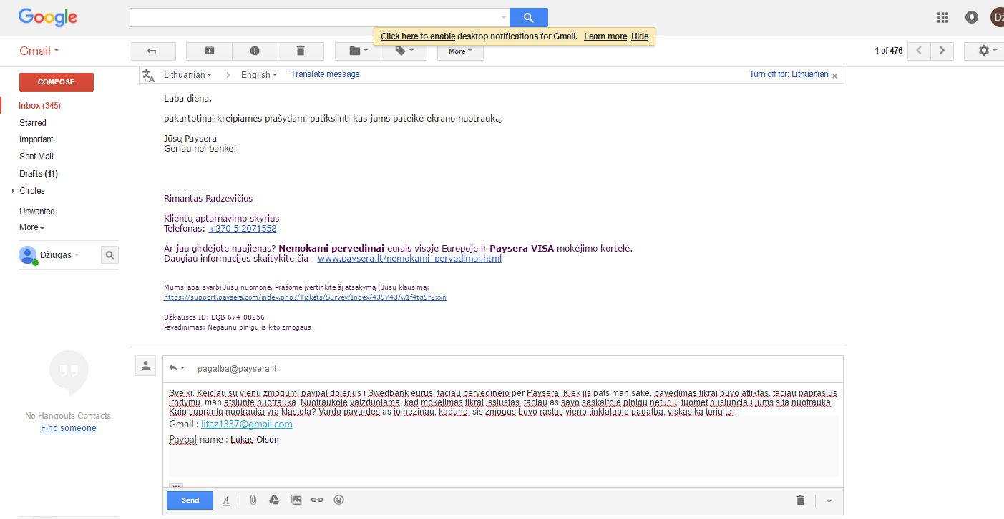Open the Labels tag button
This screenshot has height=519, width=1004.
point(404,51)
